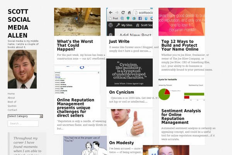This screenshot has width=232, height=155.
Task: Focus the Search field in sidebar
Action: tap(23, 124)
